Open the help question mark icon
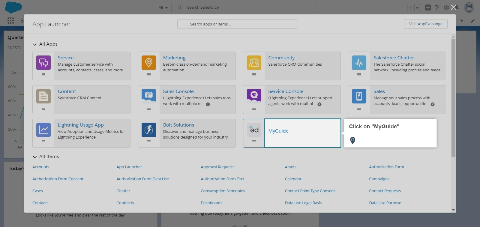480x227 pixels. (x=437, y=7)
